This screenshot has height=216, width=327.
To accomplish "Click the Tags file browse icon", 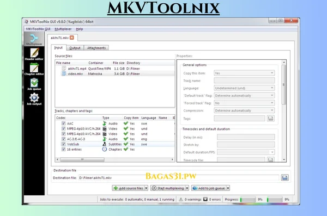I will (270, 118).
